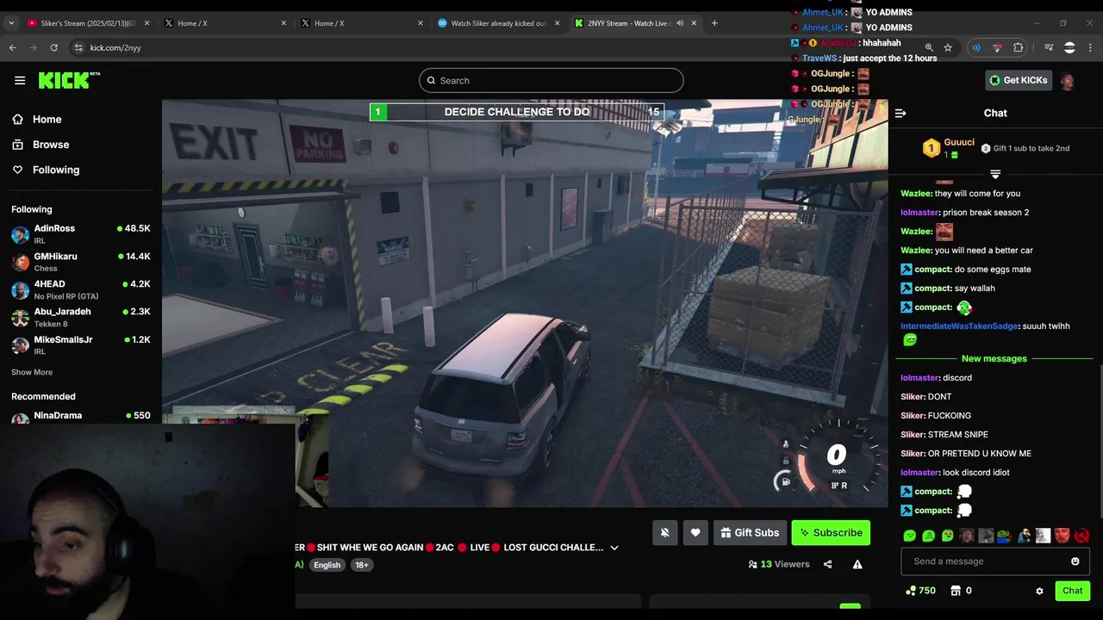Click the intermediateWasTakenSadge username
The height and width of the screenshot is (620, 1103).
point(959,326)
